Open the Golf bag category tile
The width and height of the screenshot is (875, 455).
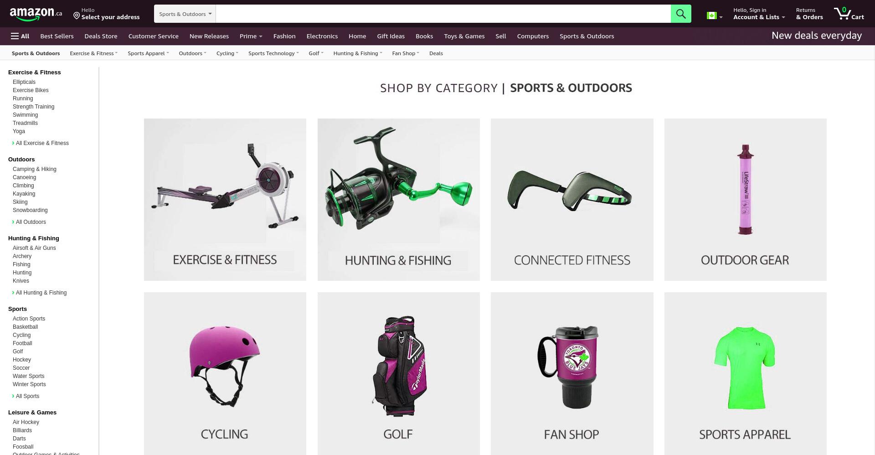(399, 373)
